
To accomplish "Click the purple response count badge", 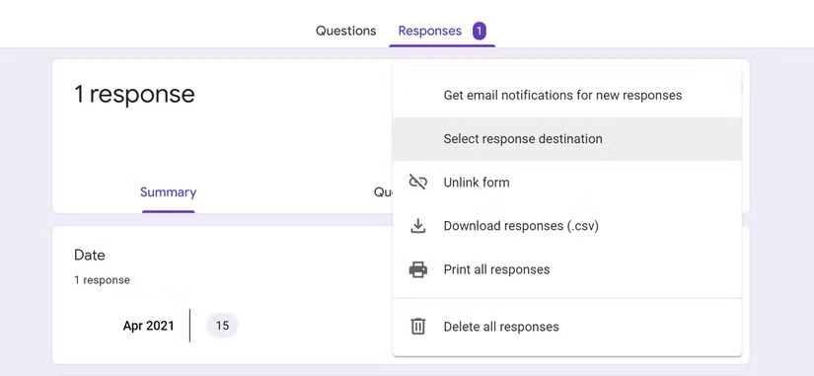I will (480, 32).
